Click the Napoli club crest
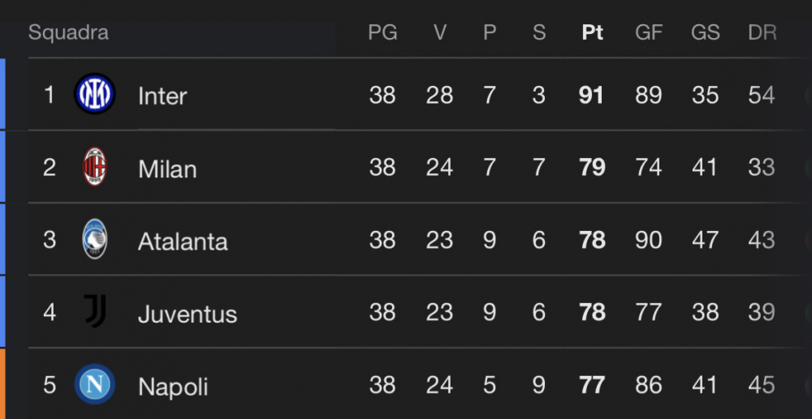Viewport: 812px width, 419px height. pyautogui.click(x=95, y=384)
